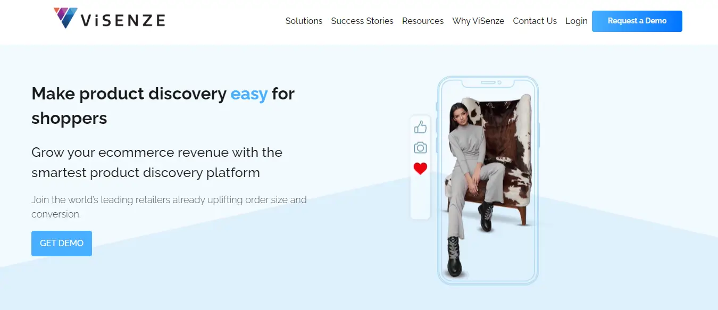The image size is (718, 310).
Task: Click the phone mockup's top speaker notch
Action: pos(488,82)
